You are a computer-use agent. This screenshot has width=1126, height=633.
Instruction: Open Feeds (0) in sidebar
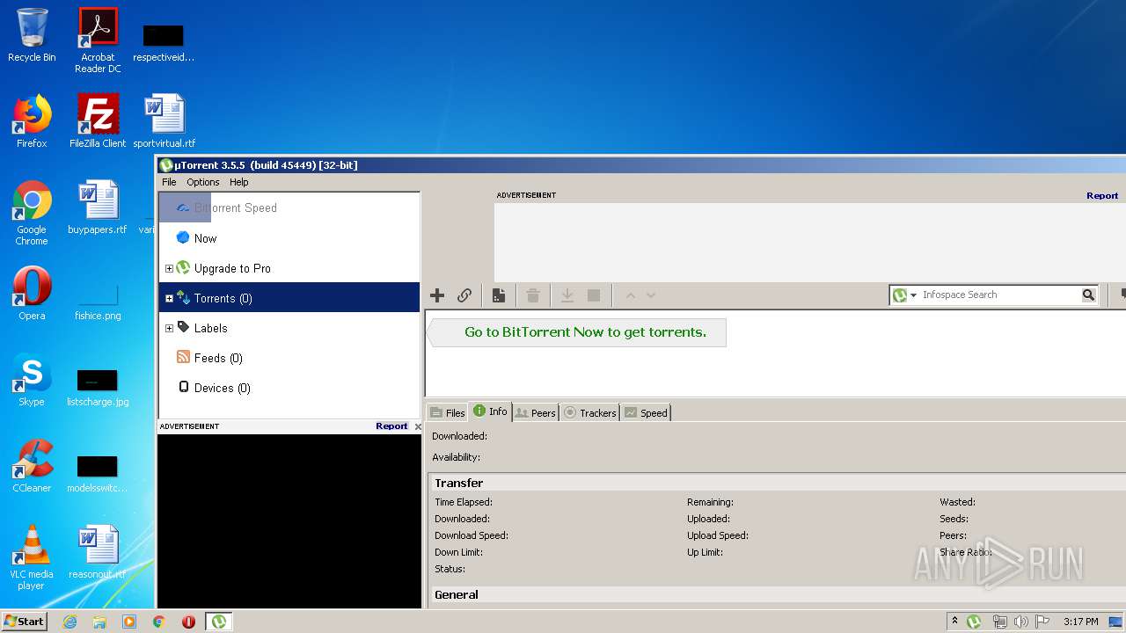pyautogui.click(x=289, y=357)
